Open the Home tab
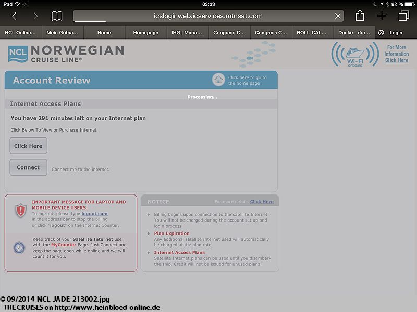Screen dimensions: 417x312 pyautogui.click(x=104, y=33)
